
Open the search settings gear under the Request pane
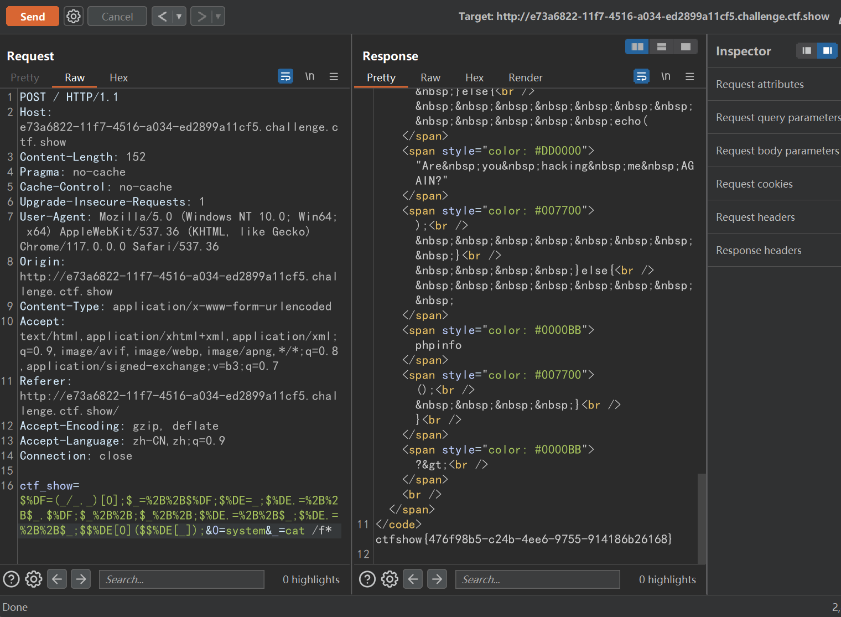point(34,579)
